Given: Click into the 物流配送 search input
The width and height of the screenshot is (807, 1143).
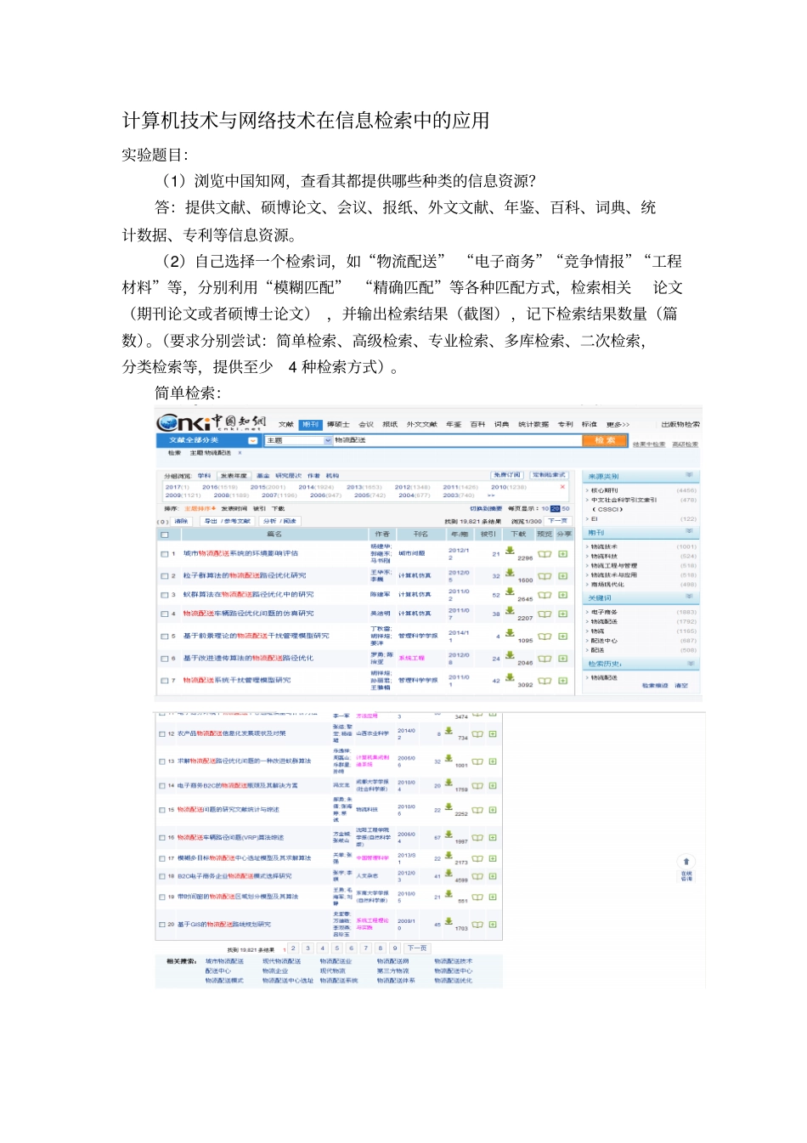Looking at the screenshot, I should pos(457,440).
